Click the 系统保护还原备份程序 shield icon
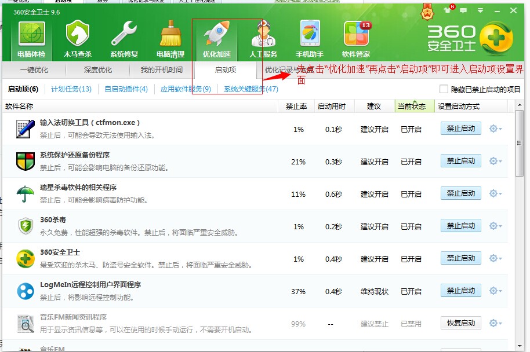The width and height of the screenshot is (530, 352). [x=26, y=161]
